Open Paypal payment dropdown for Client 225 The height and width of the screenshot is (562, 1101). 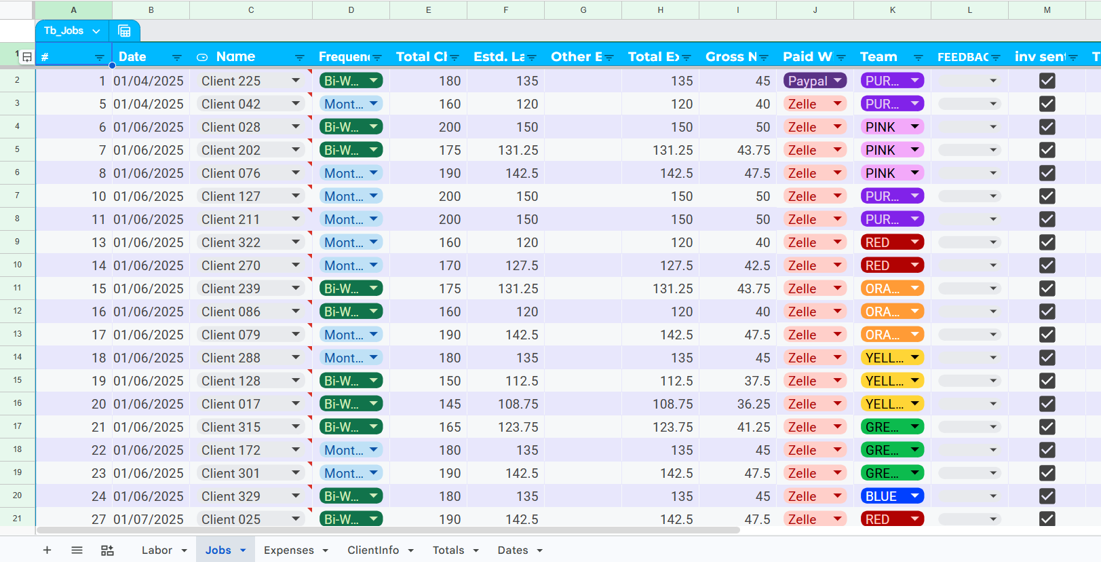click(x=838, y=81)
